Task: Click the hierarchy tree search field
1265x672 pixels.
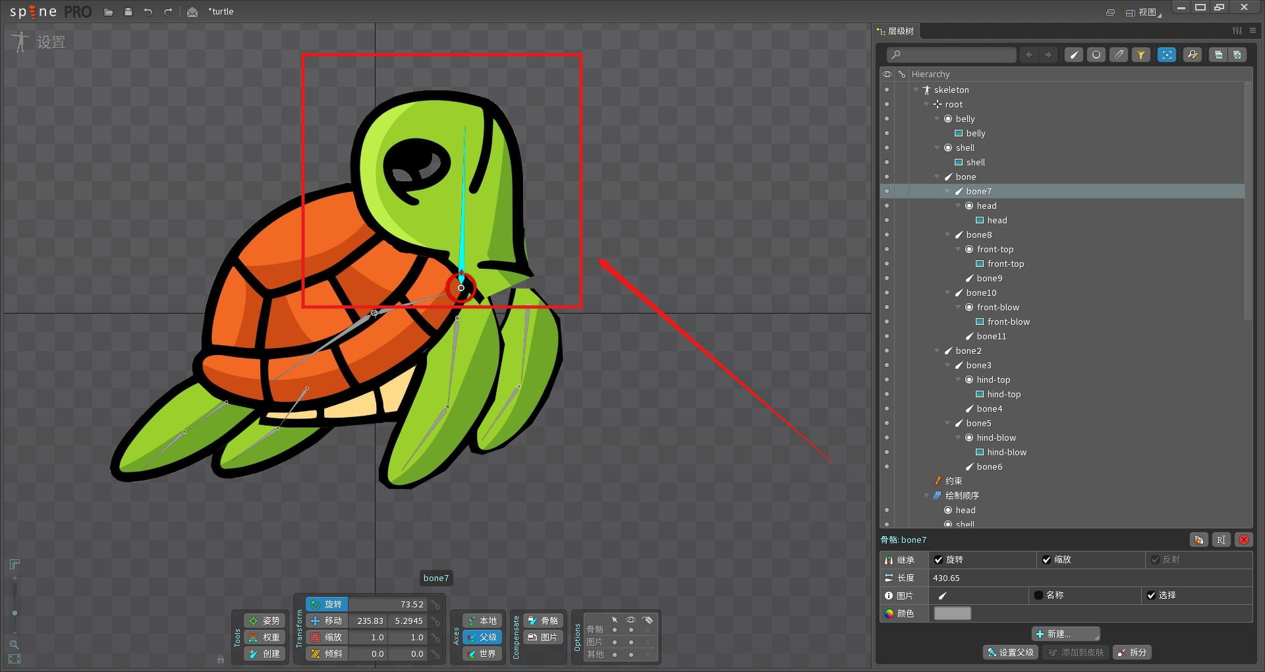Action: (x=951, y=55)
